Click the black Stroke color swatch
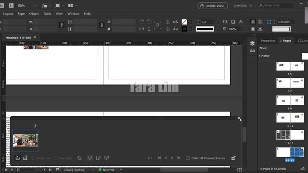 (184, 29)
